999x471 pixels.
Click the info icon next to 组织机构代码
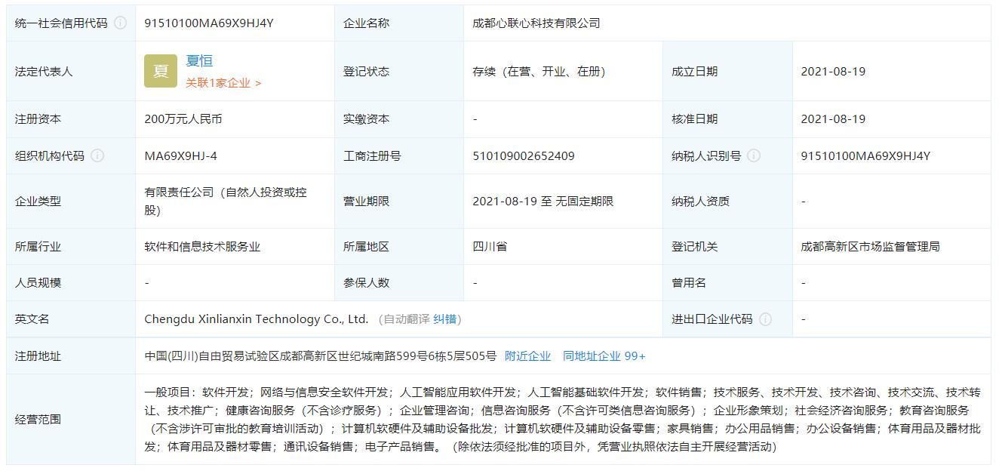click(x=98, y=156)
